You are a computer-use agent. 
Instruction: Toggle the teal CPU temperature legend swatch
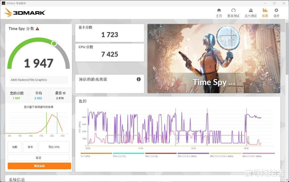129,153
